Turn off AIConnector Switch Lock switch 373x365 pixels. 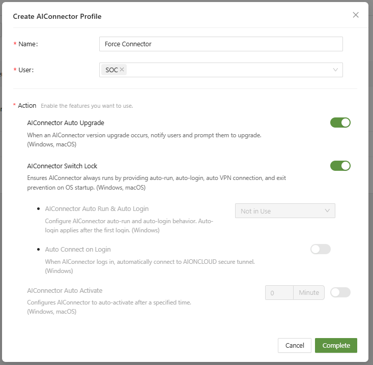pos(340,166)
